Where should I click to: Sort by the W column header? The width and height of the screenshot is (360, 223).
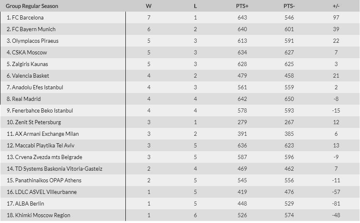pyautogui.click(x=149, y=6)
